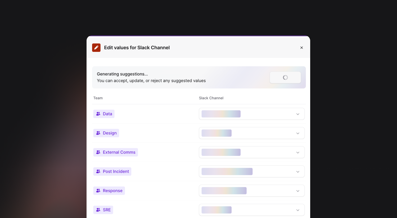Click the Team column header

coord(98,98)
